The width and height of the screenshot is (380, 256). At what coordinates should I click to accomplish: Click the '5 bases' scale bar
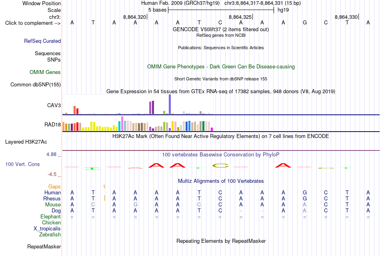(221, 10)
